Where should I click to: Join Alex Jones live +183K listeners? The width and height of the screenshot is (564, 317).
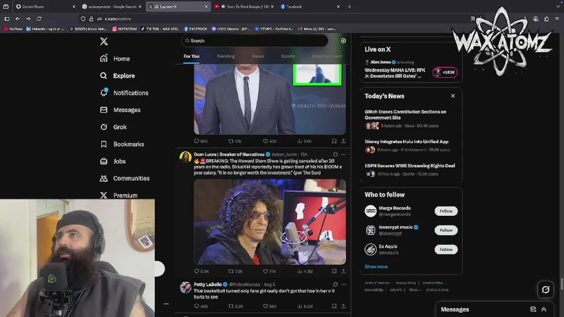point(445,72)
